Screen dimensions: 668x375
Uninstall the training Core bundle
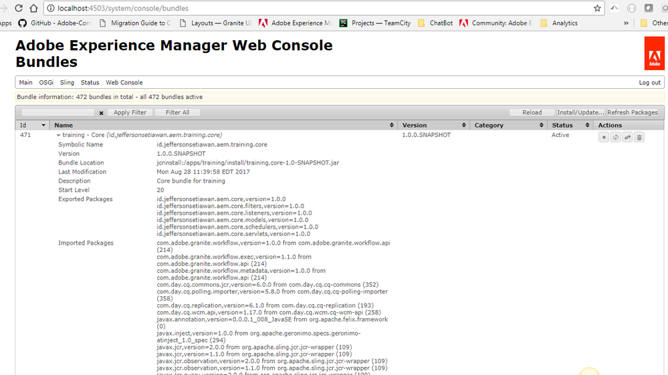tap(639, 137)
